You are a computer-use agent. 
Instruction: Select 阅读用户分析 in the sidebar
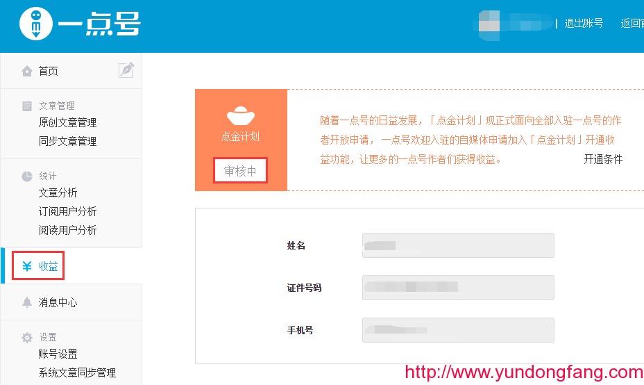tap(67, 230)
